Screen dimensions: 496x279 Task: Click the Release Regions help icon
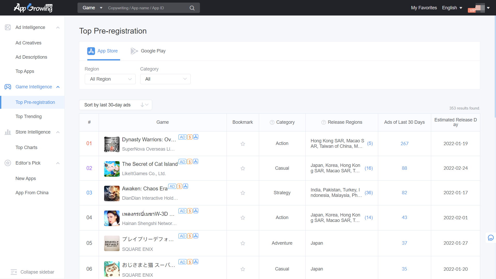(323, 122)
